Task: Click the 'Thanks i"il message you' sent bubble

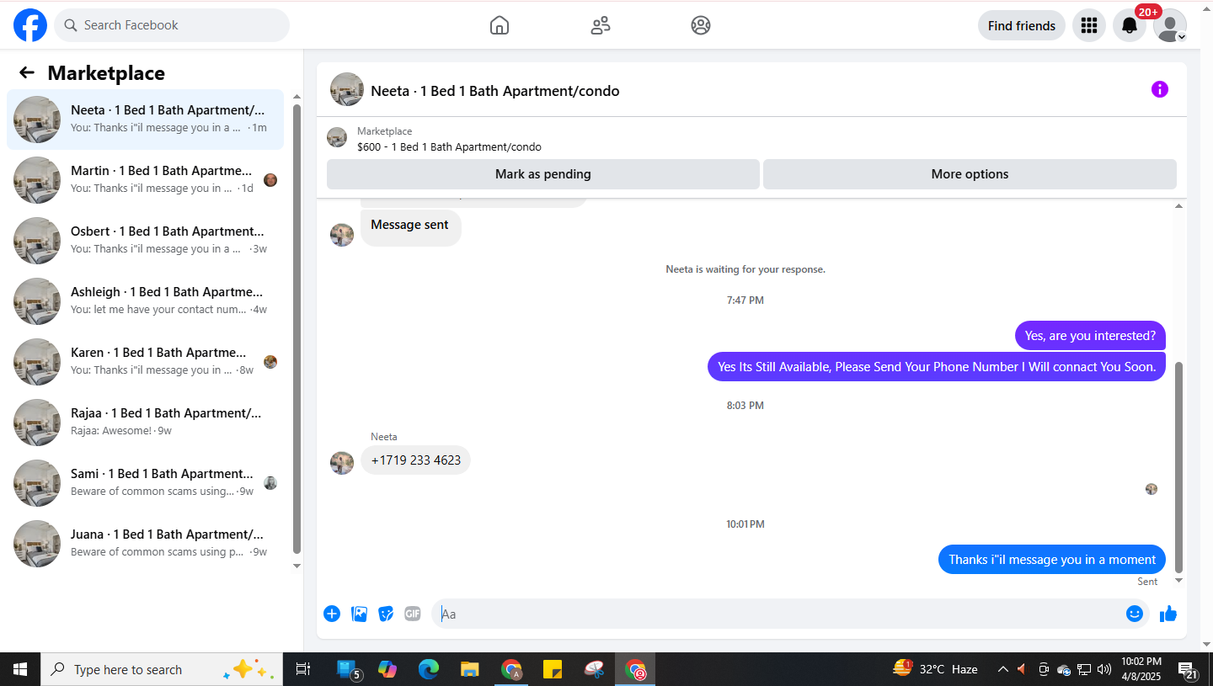Action: point(1052,560)
